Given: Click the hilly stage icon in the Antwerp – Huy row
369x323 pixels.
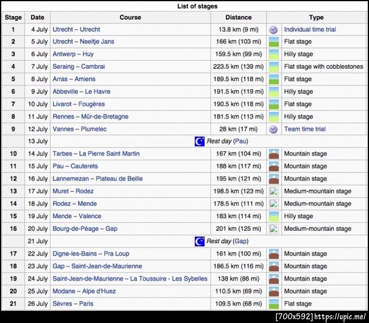Looking at the screenshot, I should 274,54.
